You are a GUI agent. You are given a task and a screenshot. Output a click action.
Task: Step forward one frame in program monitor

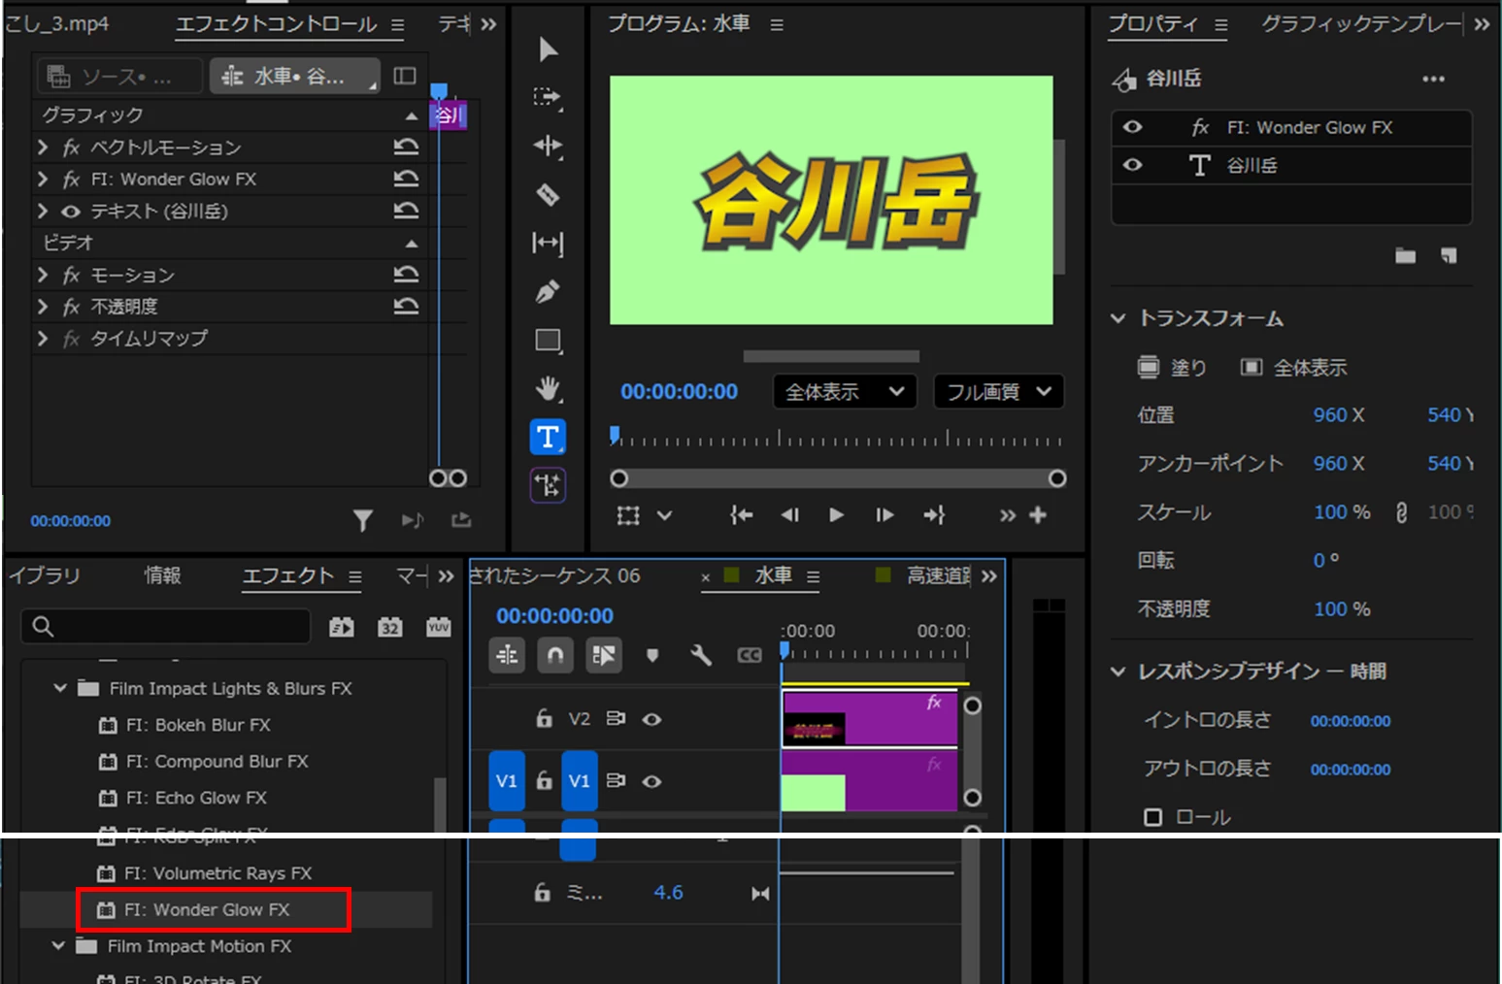(x=885, y=515)
